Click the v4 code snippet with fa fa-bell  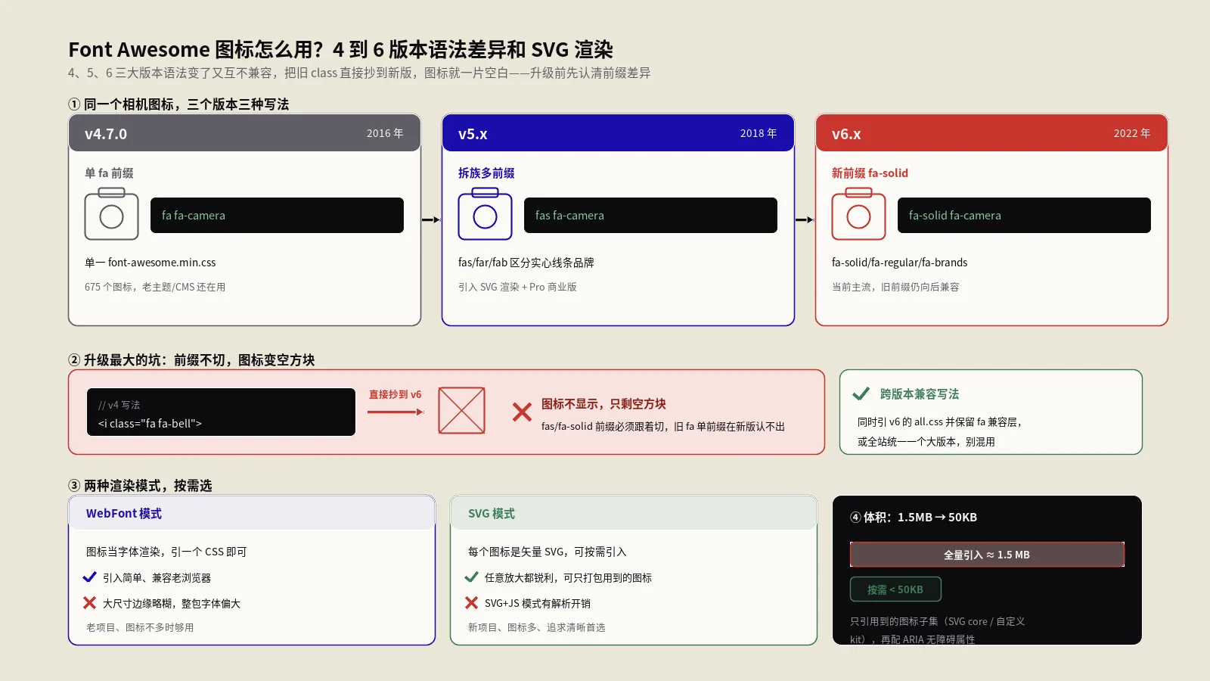(x=221, y=412)
